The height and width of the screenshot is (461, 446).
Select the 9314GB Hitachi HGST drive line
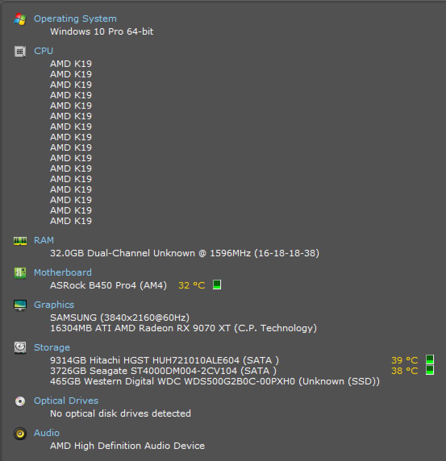165,360
